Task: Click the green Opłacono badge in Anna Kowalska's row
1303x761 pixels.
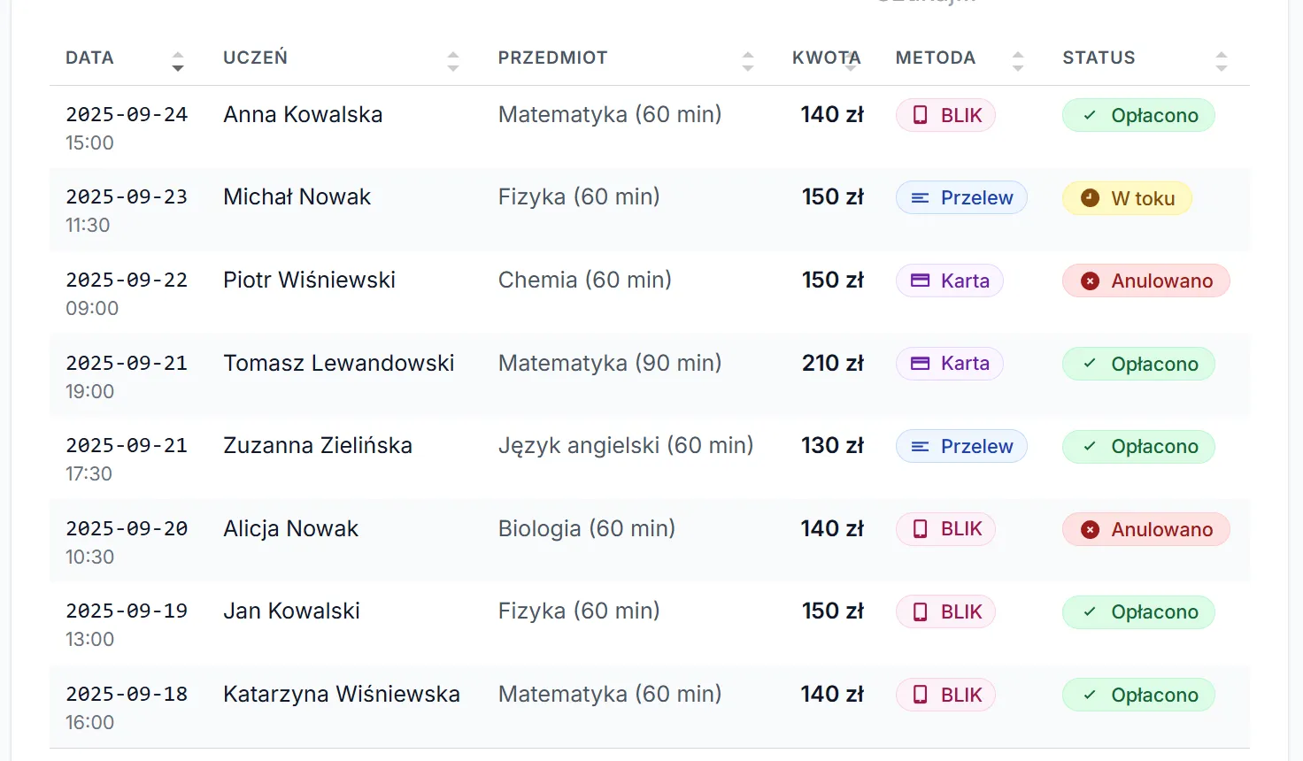Action: point(1138,115)
